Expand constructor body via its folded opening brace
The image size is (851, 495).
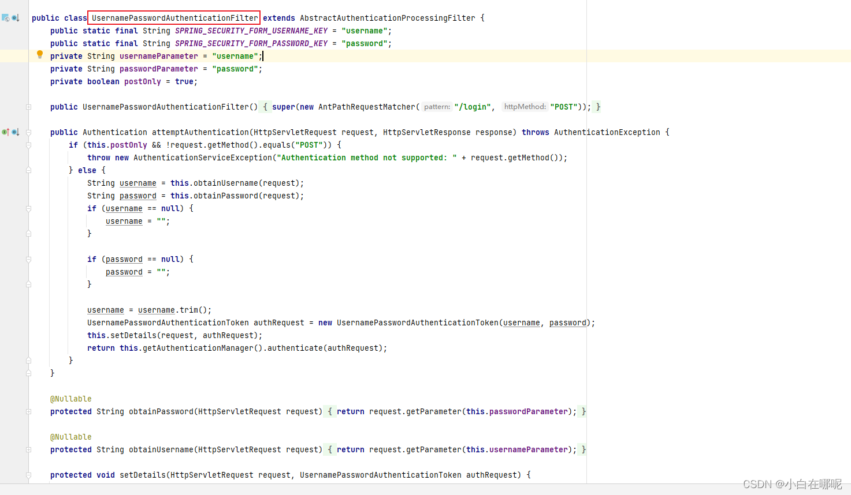(265, 107)
